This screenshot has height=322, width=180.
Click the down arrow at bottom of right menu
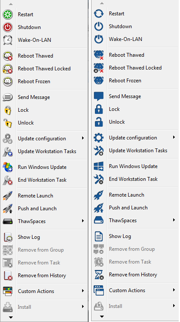[102, 316]
